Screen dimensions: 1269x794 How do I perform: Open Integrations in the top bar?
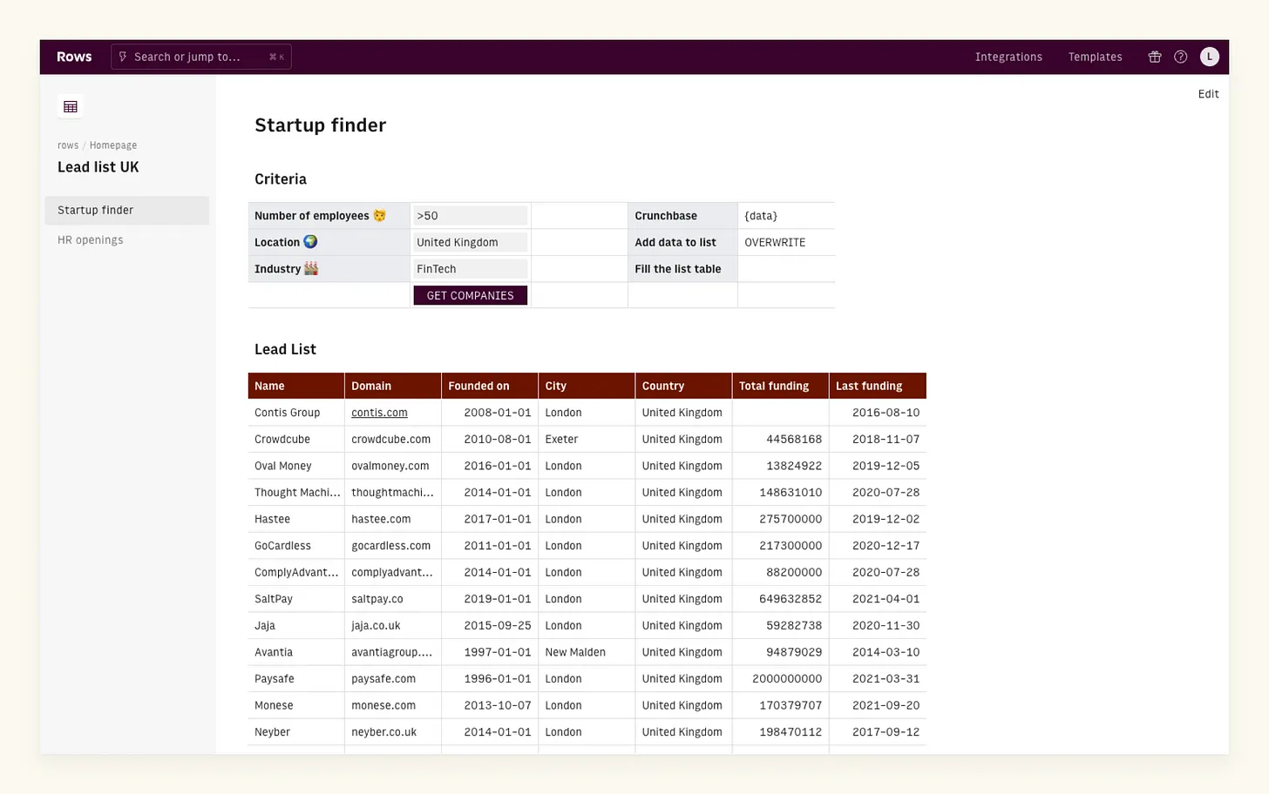pos(1008,57)
